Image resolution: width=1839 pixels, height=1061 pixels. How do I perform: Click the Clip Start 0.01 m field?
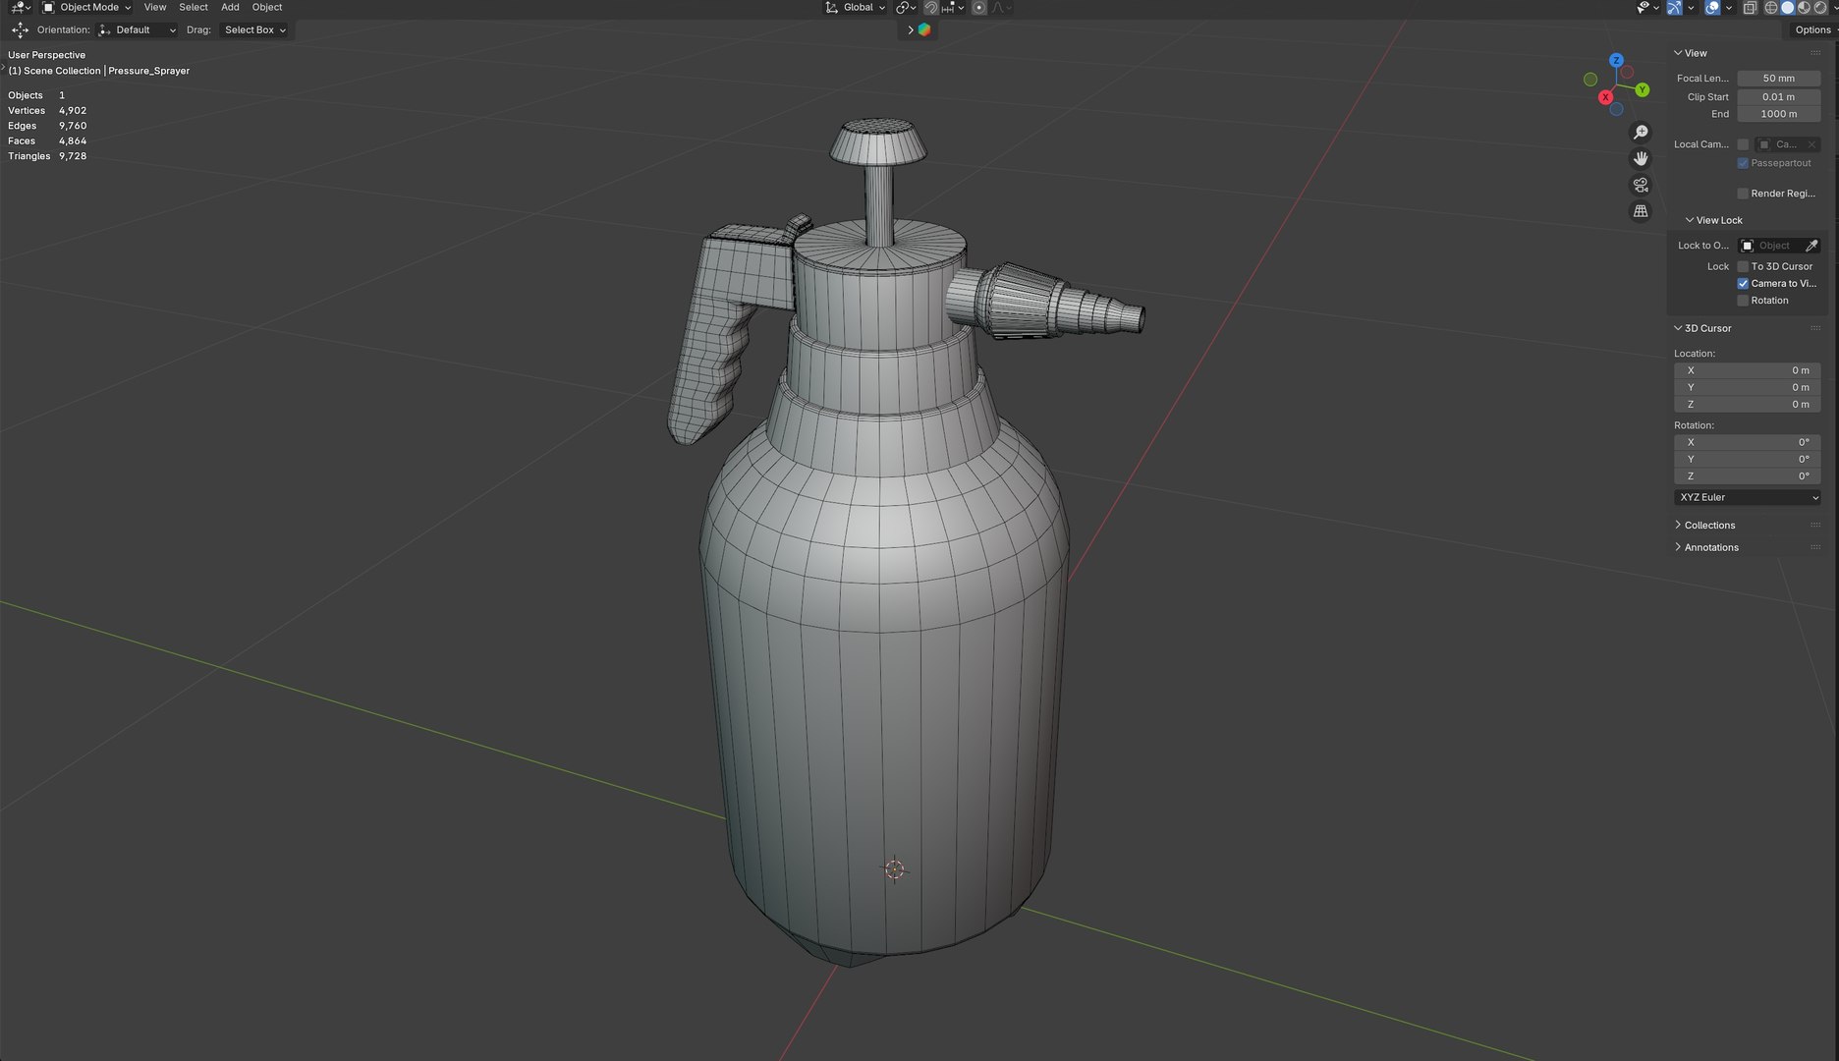click(x=1778, y=97)
